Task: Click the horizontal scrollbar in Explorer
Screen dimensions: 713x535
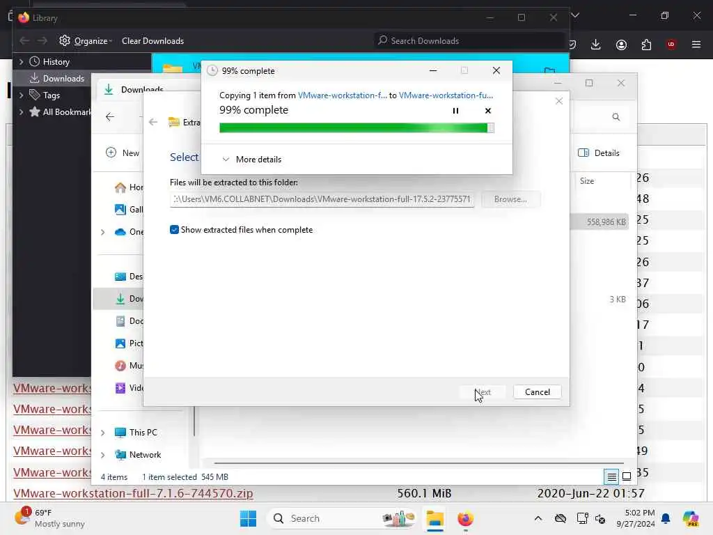Action: 418,463
